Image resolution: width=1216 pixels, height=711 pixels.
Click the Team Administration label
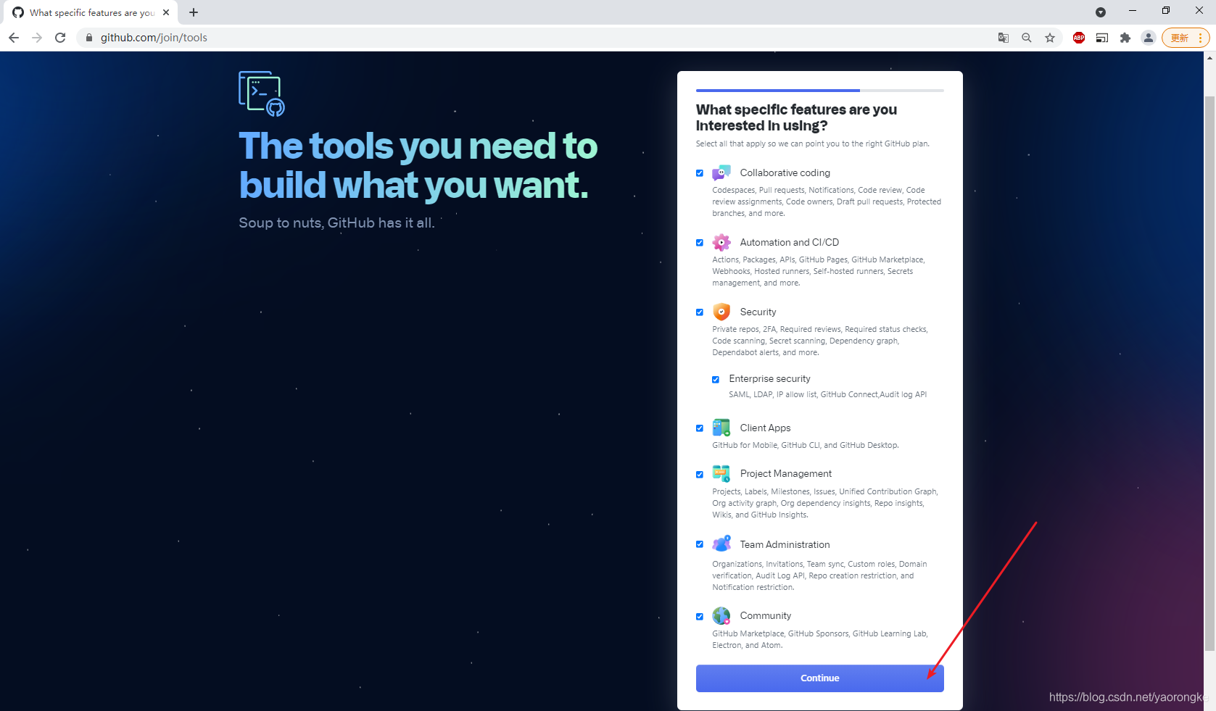point(785,544)
